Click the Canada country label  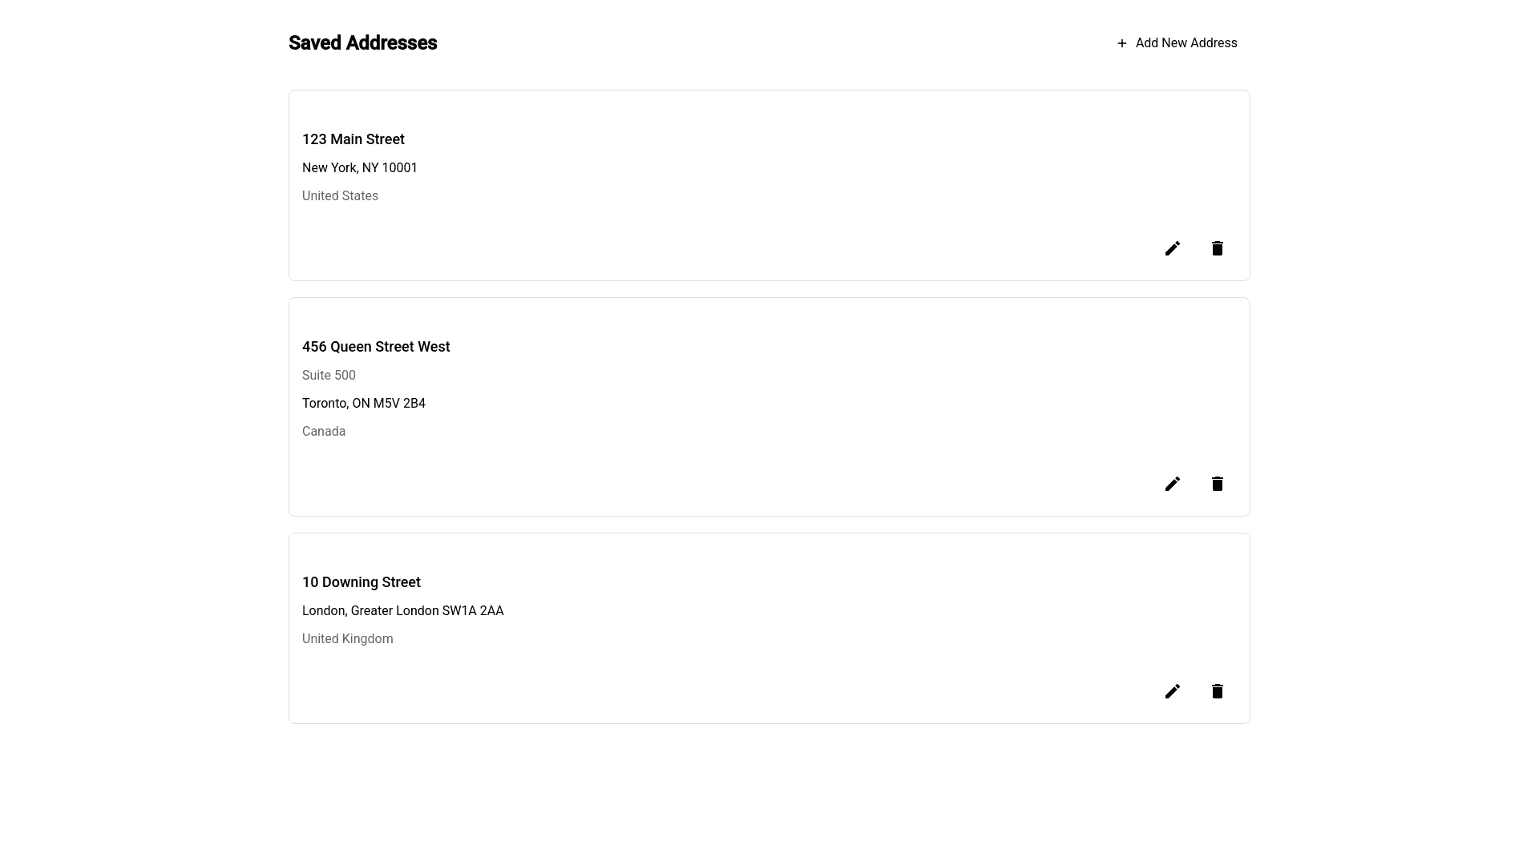(x=324, y=432)
